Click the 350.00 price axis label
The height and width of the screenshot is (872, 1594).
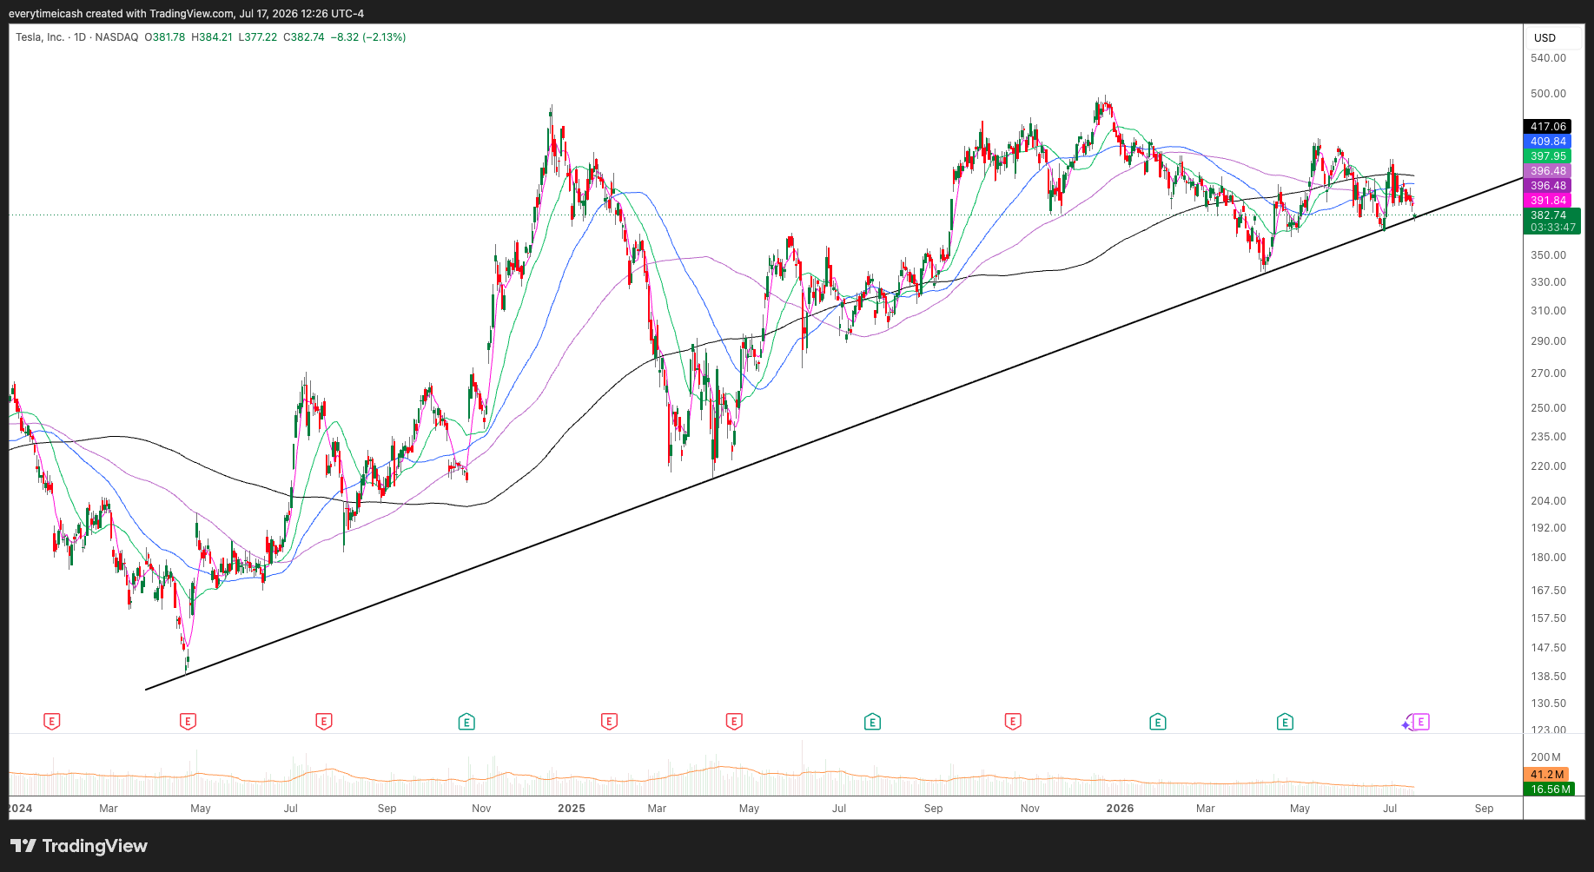[x=1548, y=255]
